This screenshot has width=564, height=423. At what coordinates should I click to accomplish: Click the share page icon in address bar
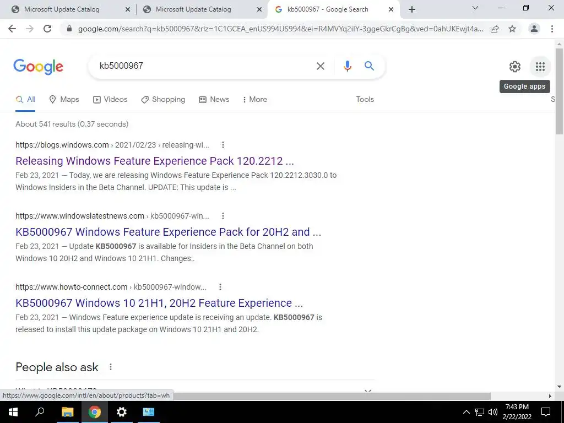(495, 29)
